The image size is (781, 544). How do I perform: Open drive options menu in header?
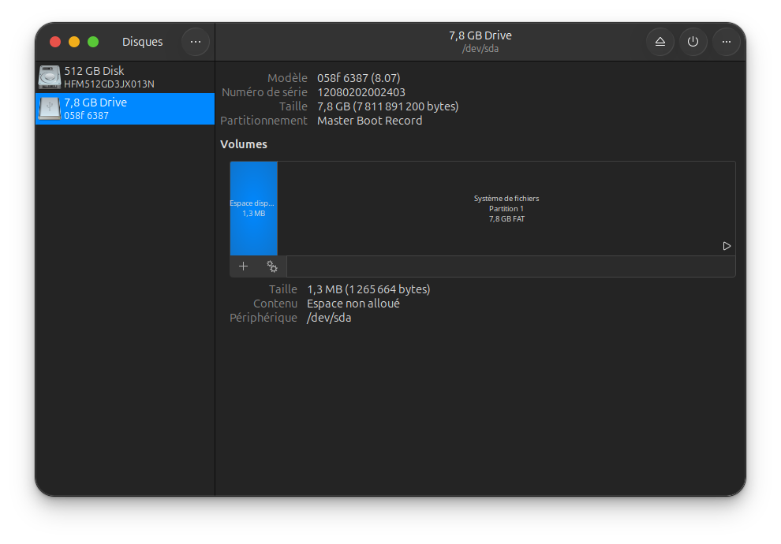[727, 42]
